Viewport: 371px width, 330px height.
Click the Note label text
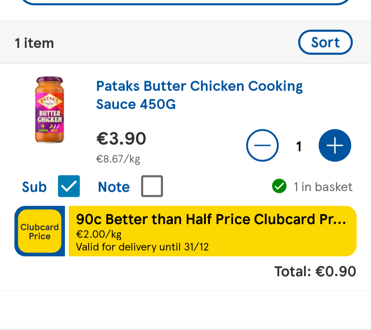114,187
